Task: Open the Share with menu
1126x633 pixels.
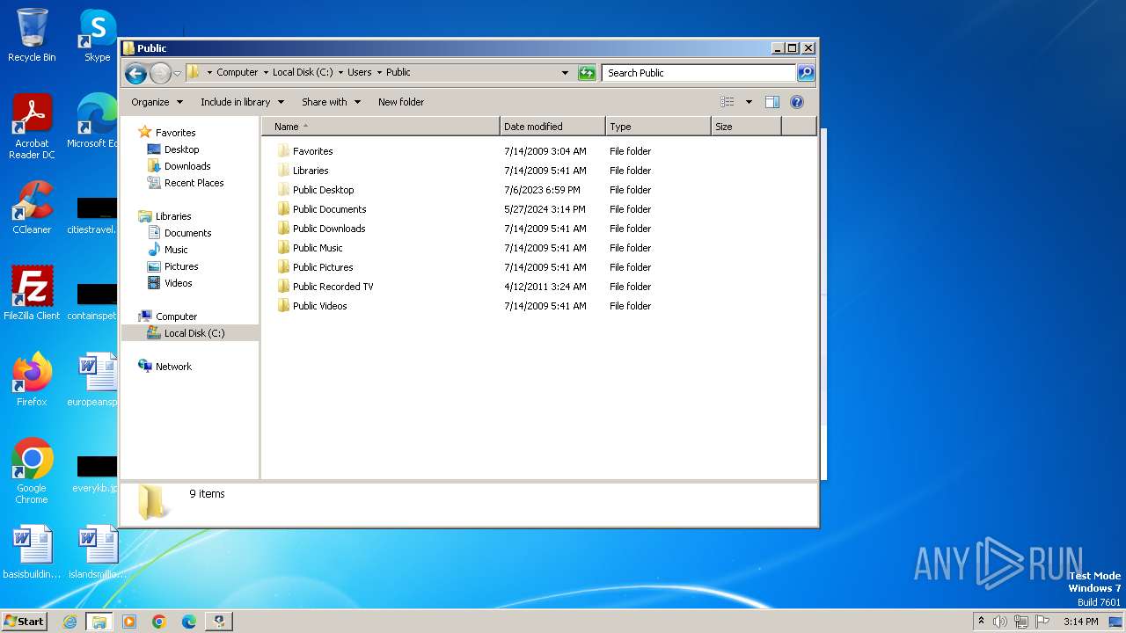Action: (x=331, y=102)
